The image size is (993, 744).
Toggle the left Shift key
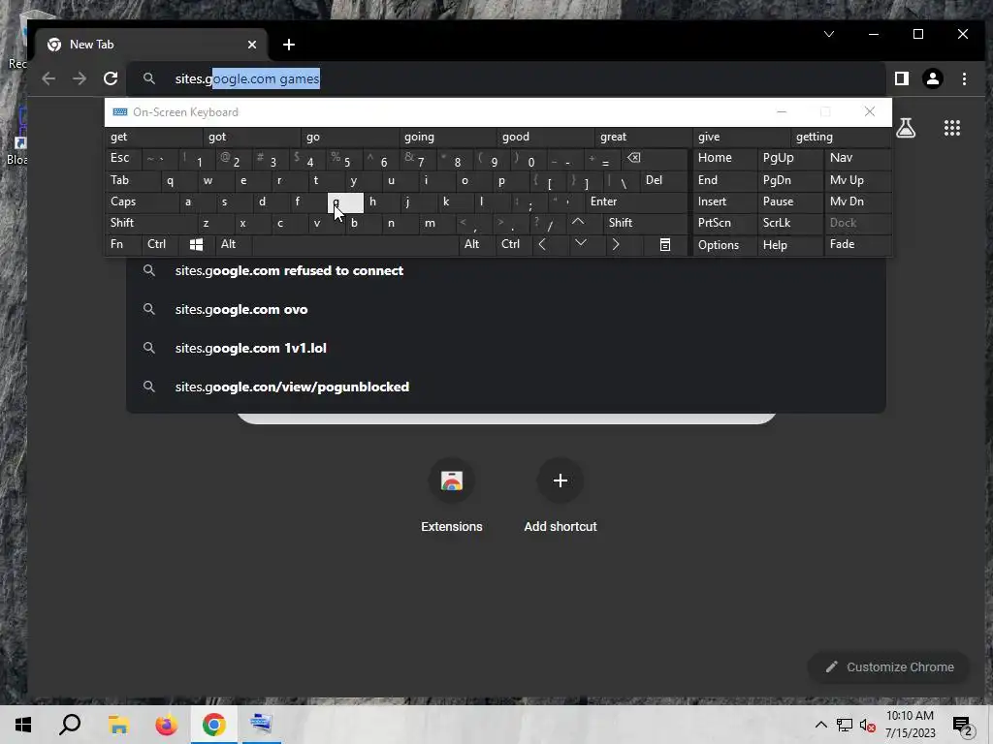pyautogui.click(x=151, y=223)
